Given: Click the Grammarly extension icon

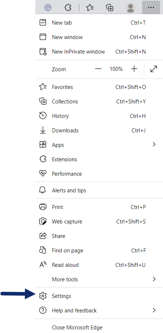Looking at the screenshot, I should click(48, 8).
